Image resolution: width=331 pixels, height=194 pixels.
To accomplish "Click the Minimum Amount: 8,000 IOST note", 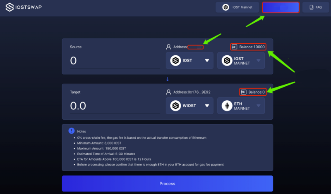I will 99,143.
